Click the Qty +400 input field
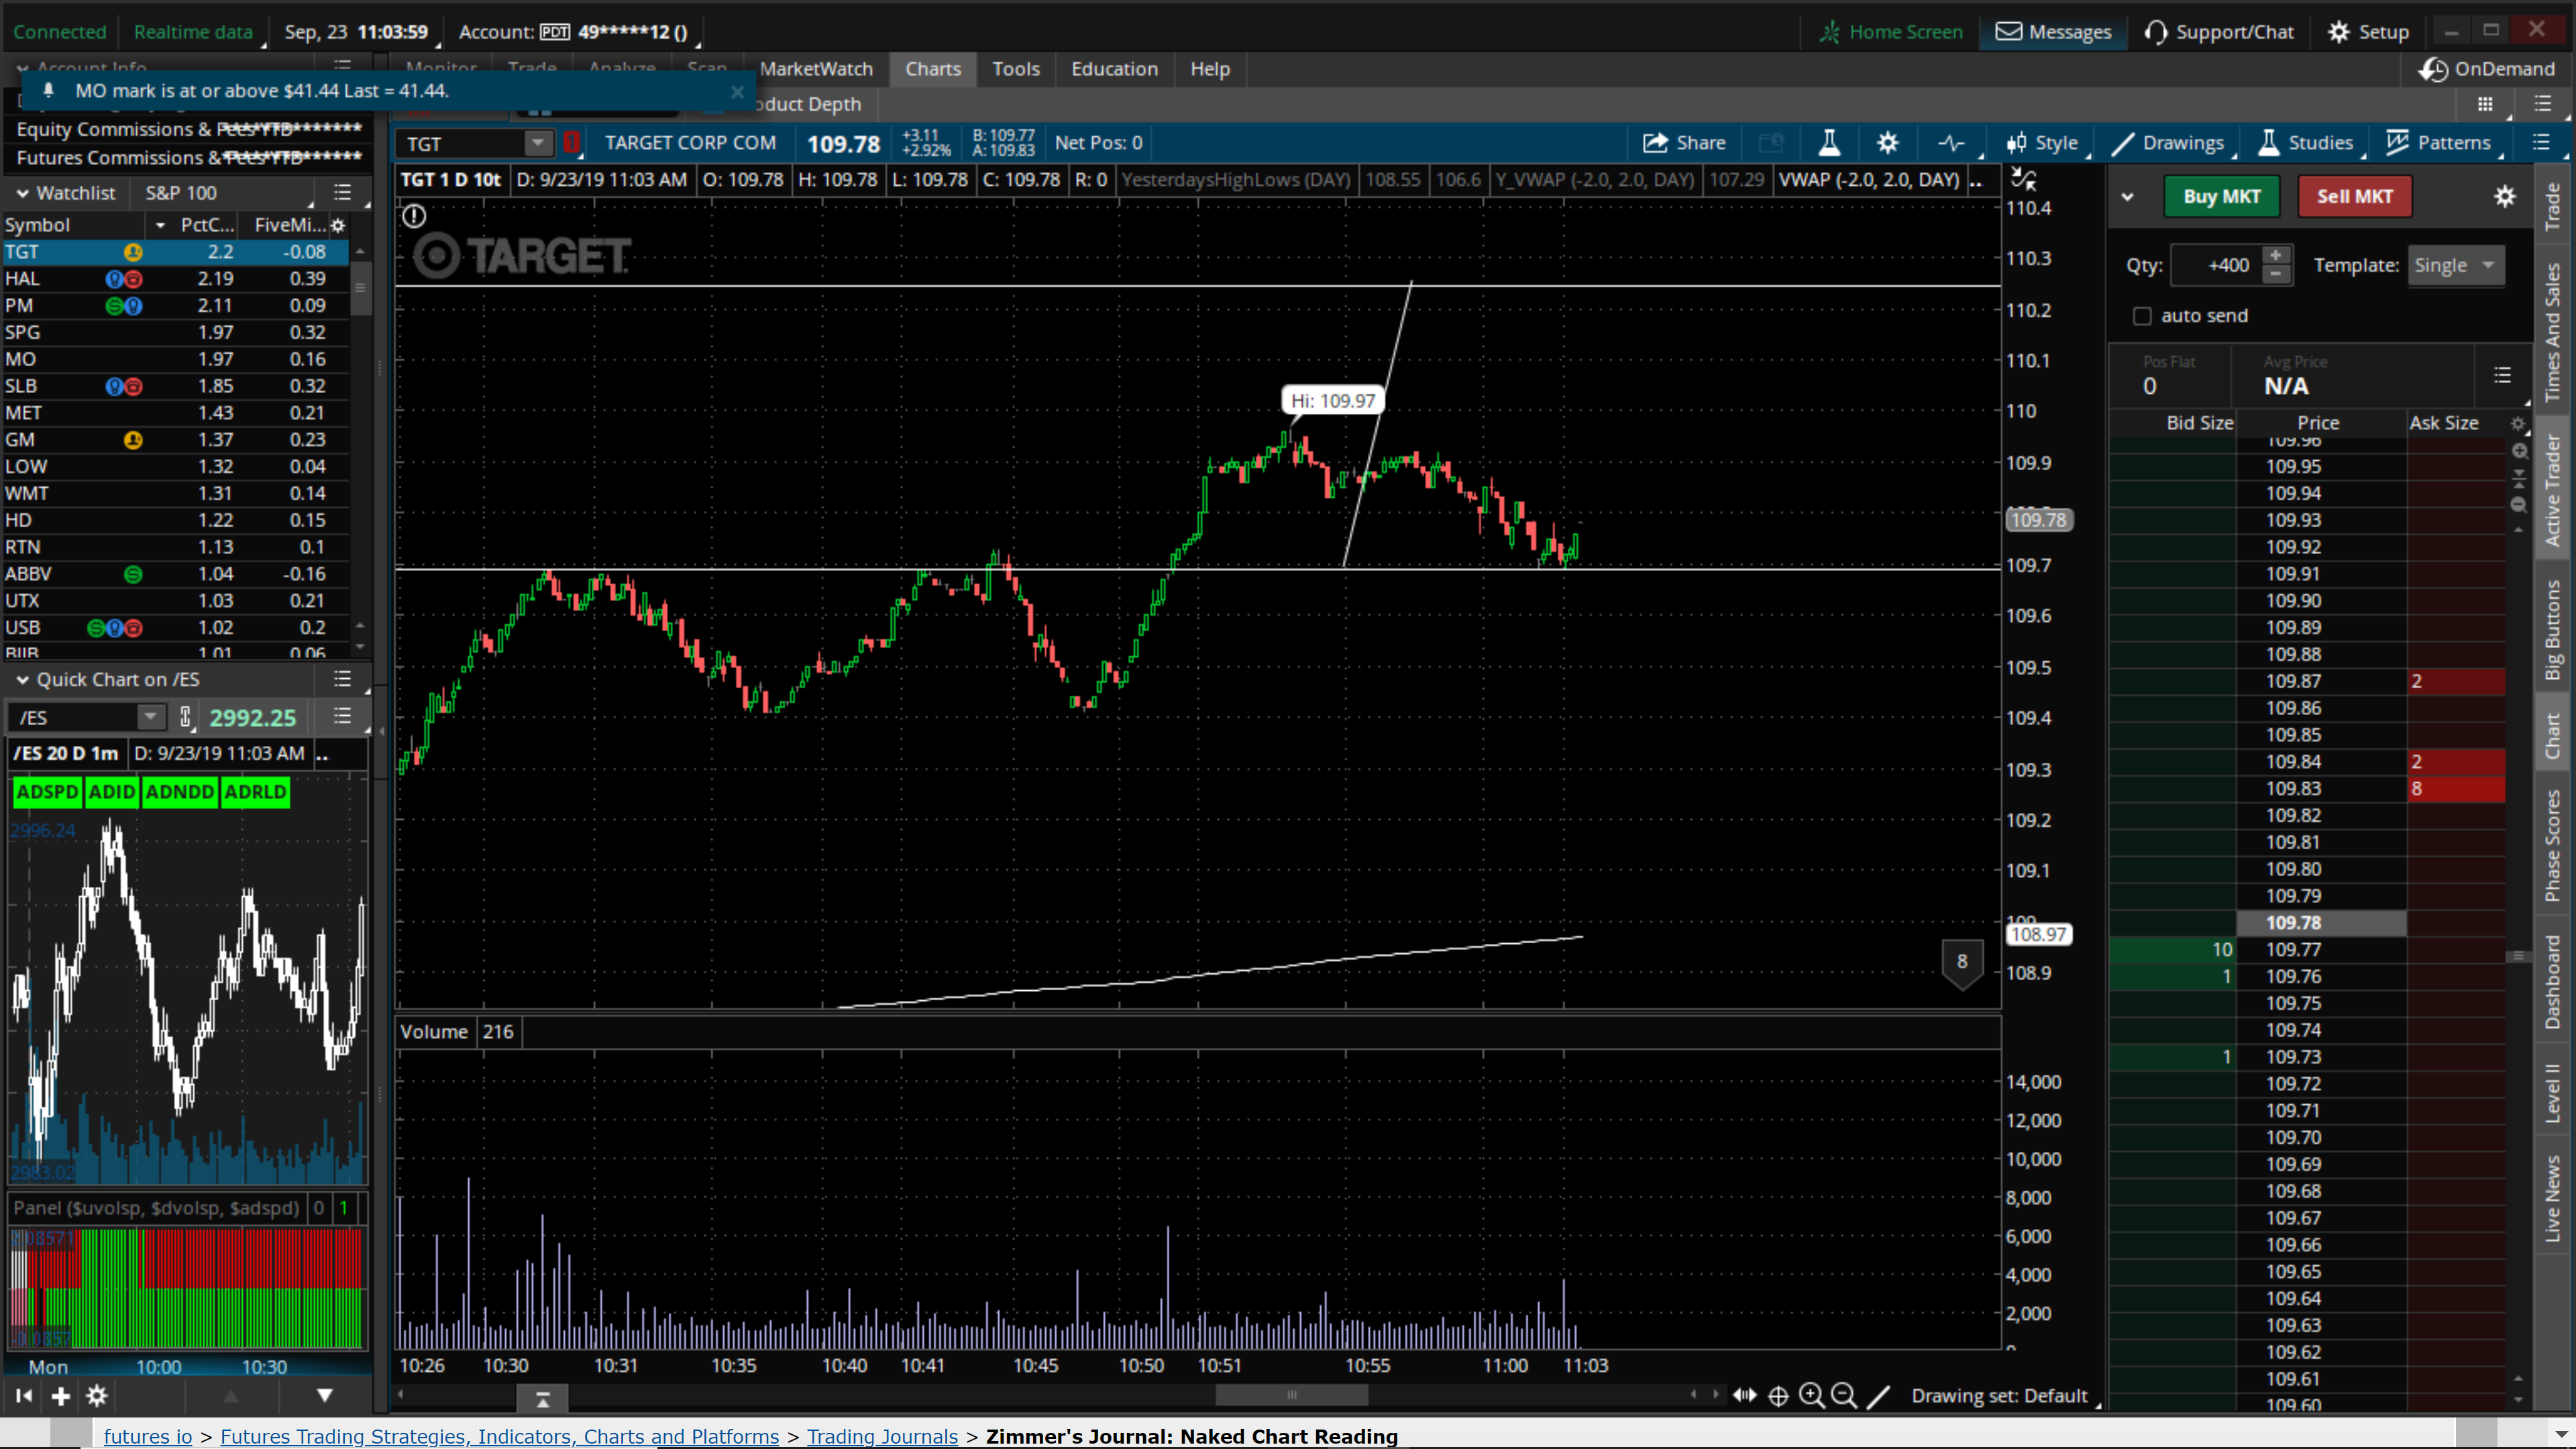 [2217, 265]
